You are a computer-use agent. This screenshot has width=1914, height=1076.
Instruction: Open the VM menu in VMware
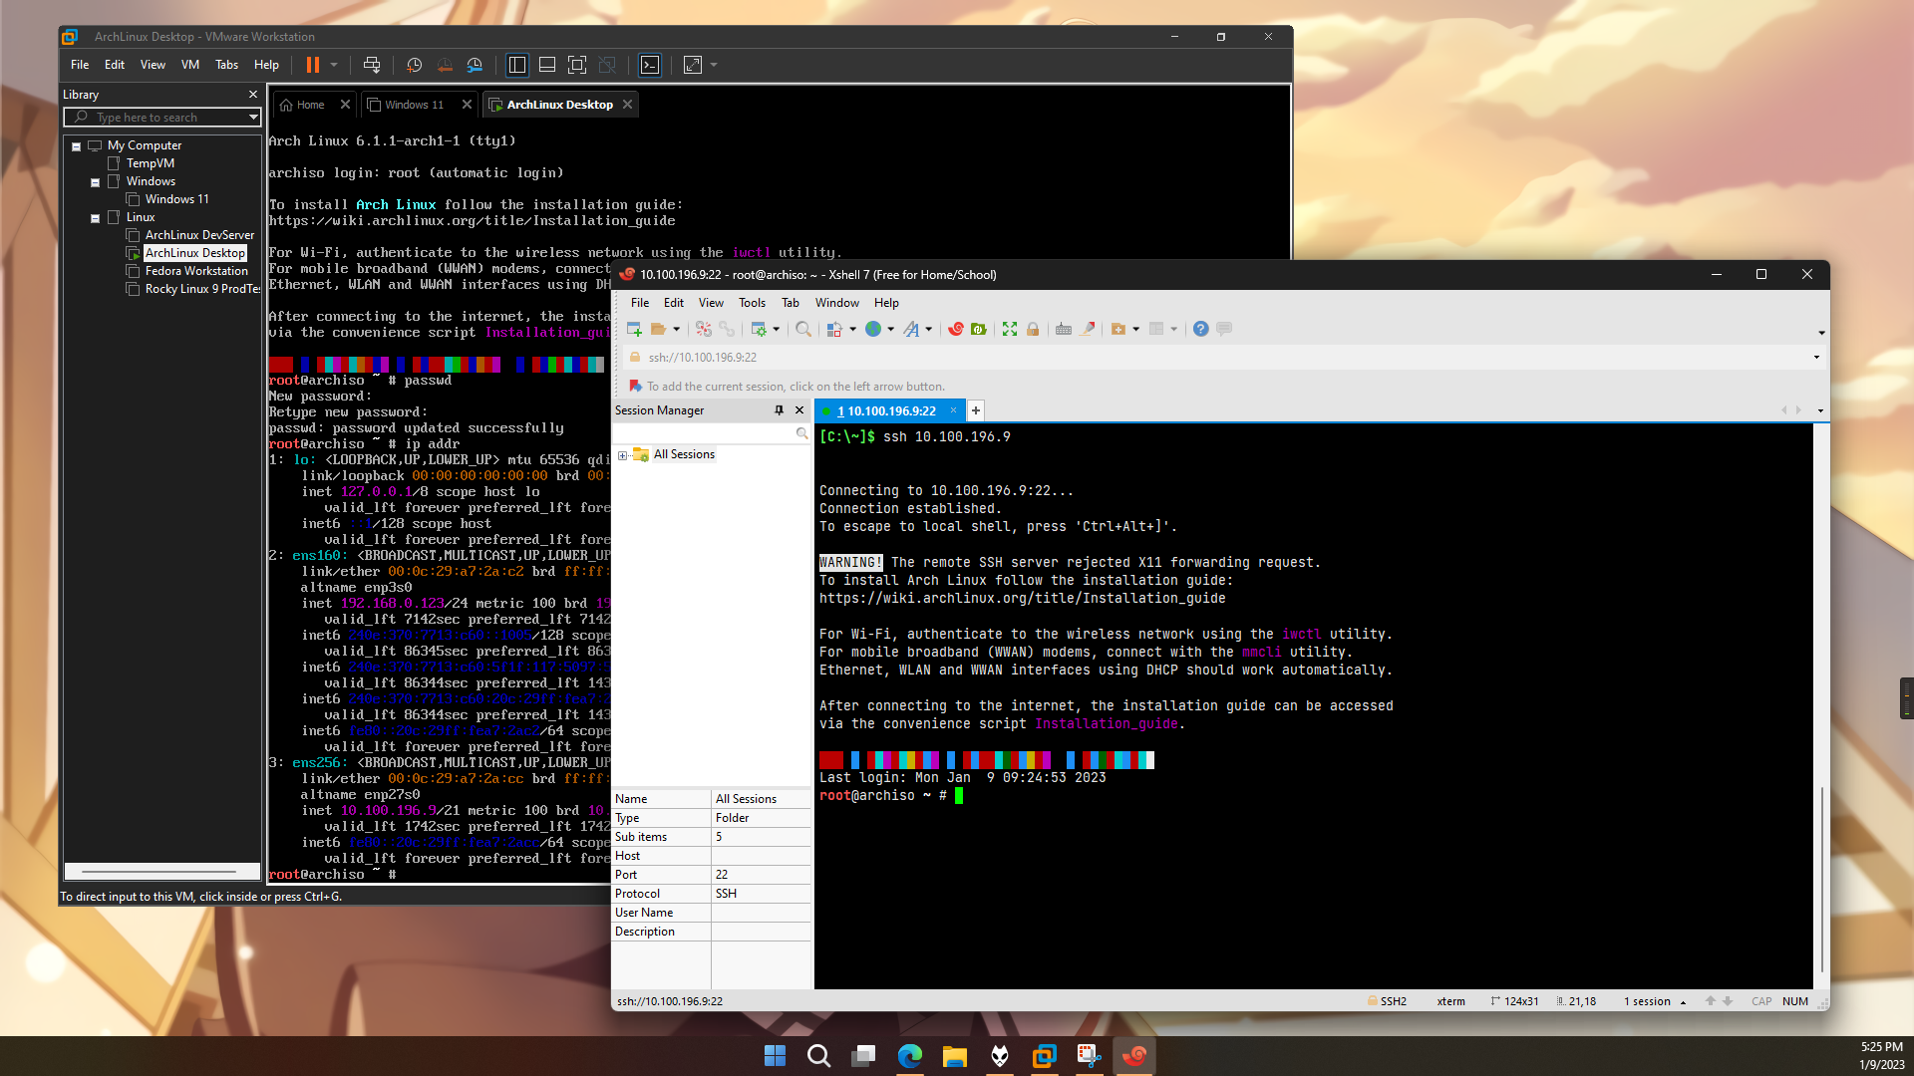tap(189, 65)
